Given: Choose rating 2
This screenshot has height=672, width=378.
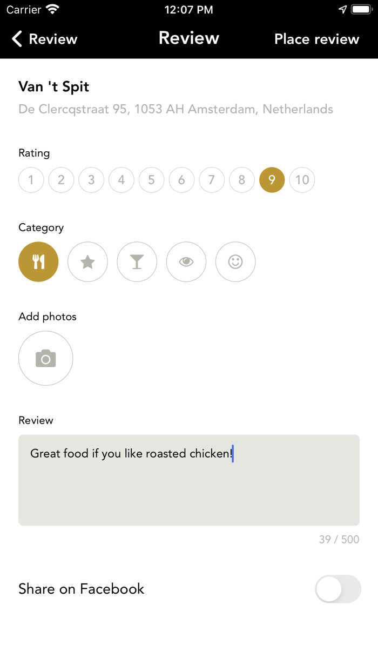Looking at the screenshot, I should [62, 180].
